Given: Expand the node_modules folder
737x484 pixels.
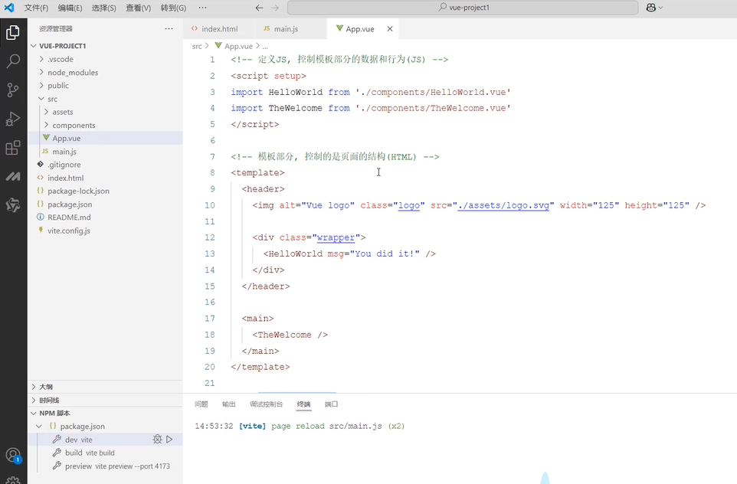Looking at the screenshot, I should coord(42,72).
